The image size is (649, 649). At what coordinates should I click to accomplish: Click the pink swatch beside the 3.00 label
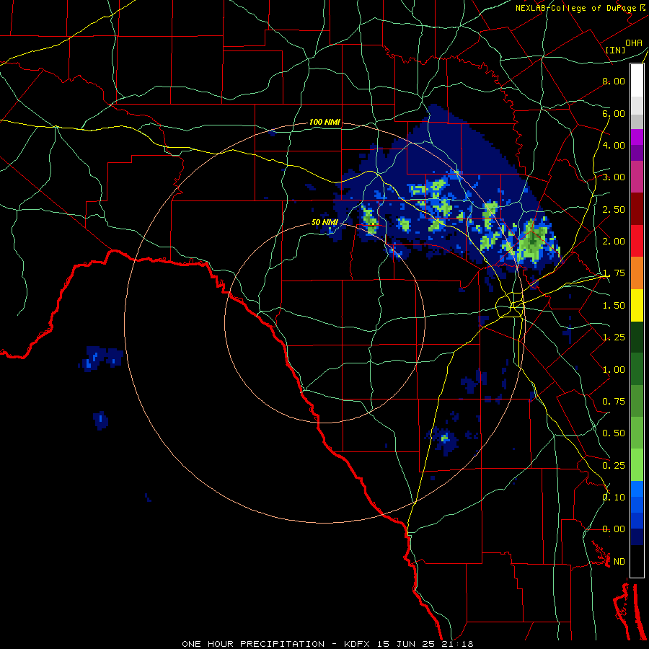point(637,177)
